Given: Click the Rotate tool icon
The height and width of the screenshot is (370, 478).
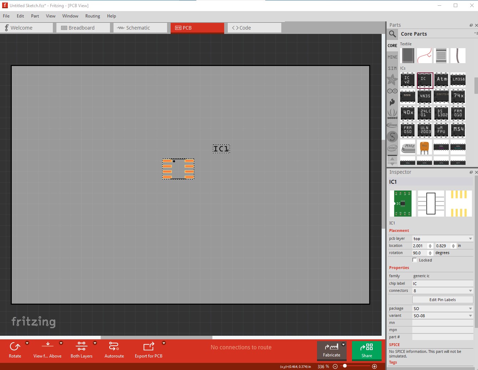Looking at the screenshot, I should [x=15, y=346].
